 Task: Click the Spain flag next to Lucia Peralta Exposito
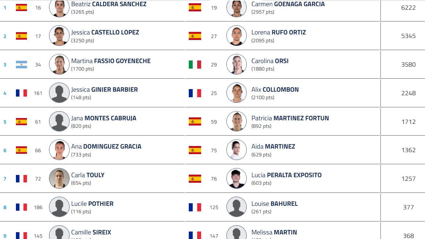[195, 179]
